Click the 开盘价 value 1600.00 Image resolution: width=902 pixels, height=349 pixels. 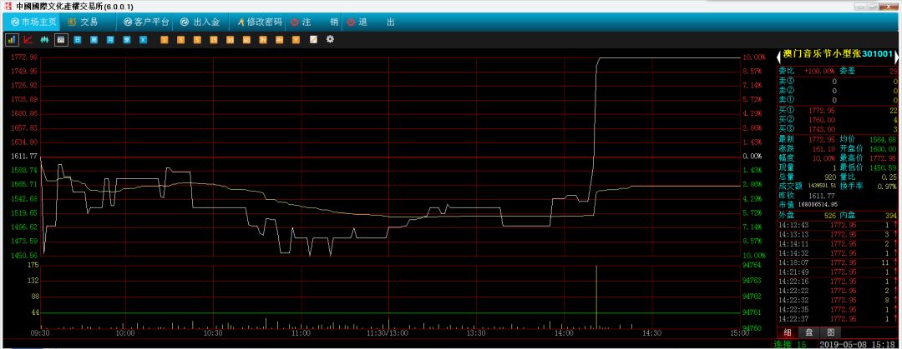884,148
